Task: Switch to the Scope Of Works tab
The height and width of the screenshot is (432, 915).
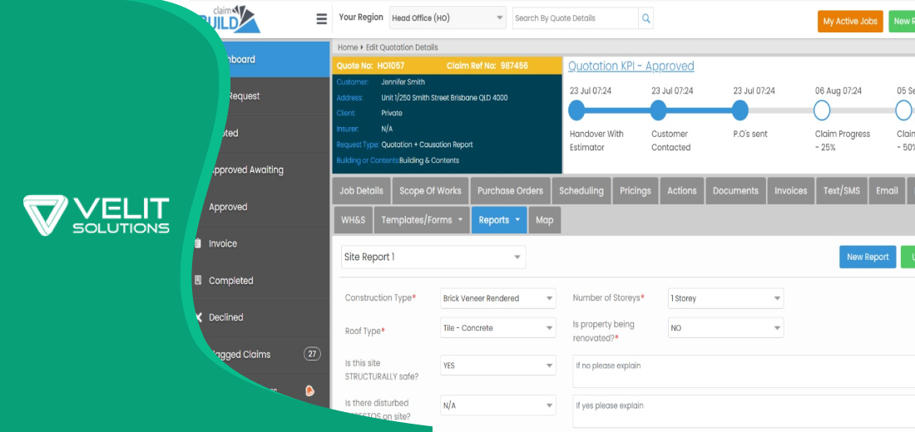Action: [x=430, y=191]
